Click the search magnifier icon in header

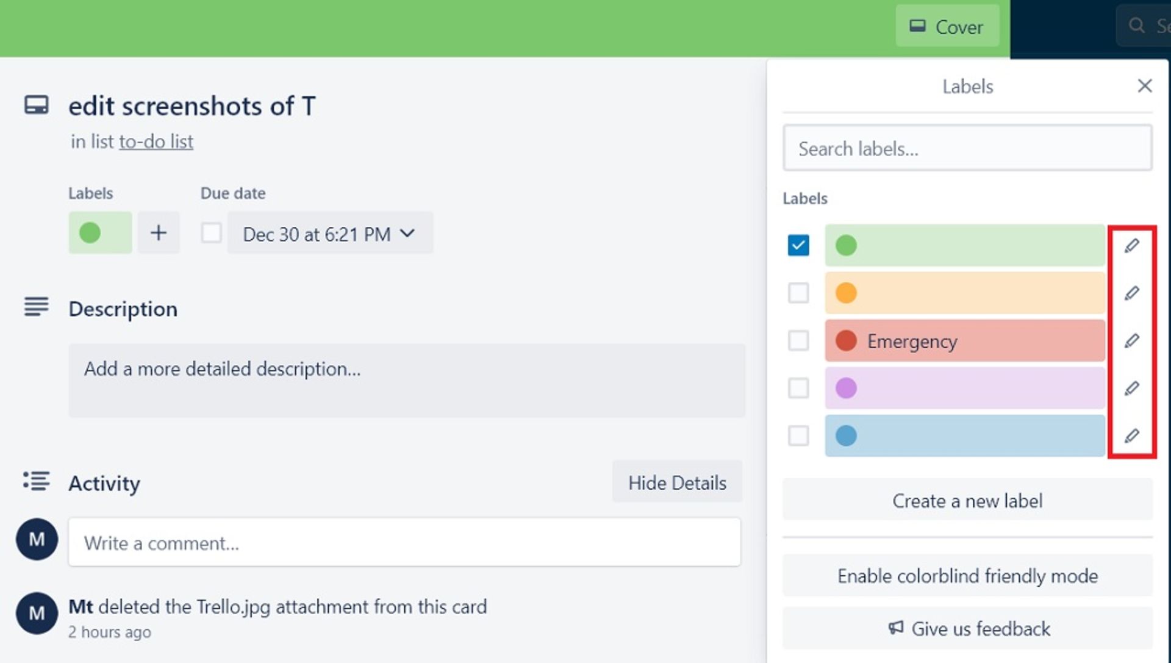pyautogui.click(x=1136, y=26)
